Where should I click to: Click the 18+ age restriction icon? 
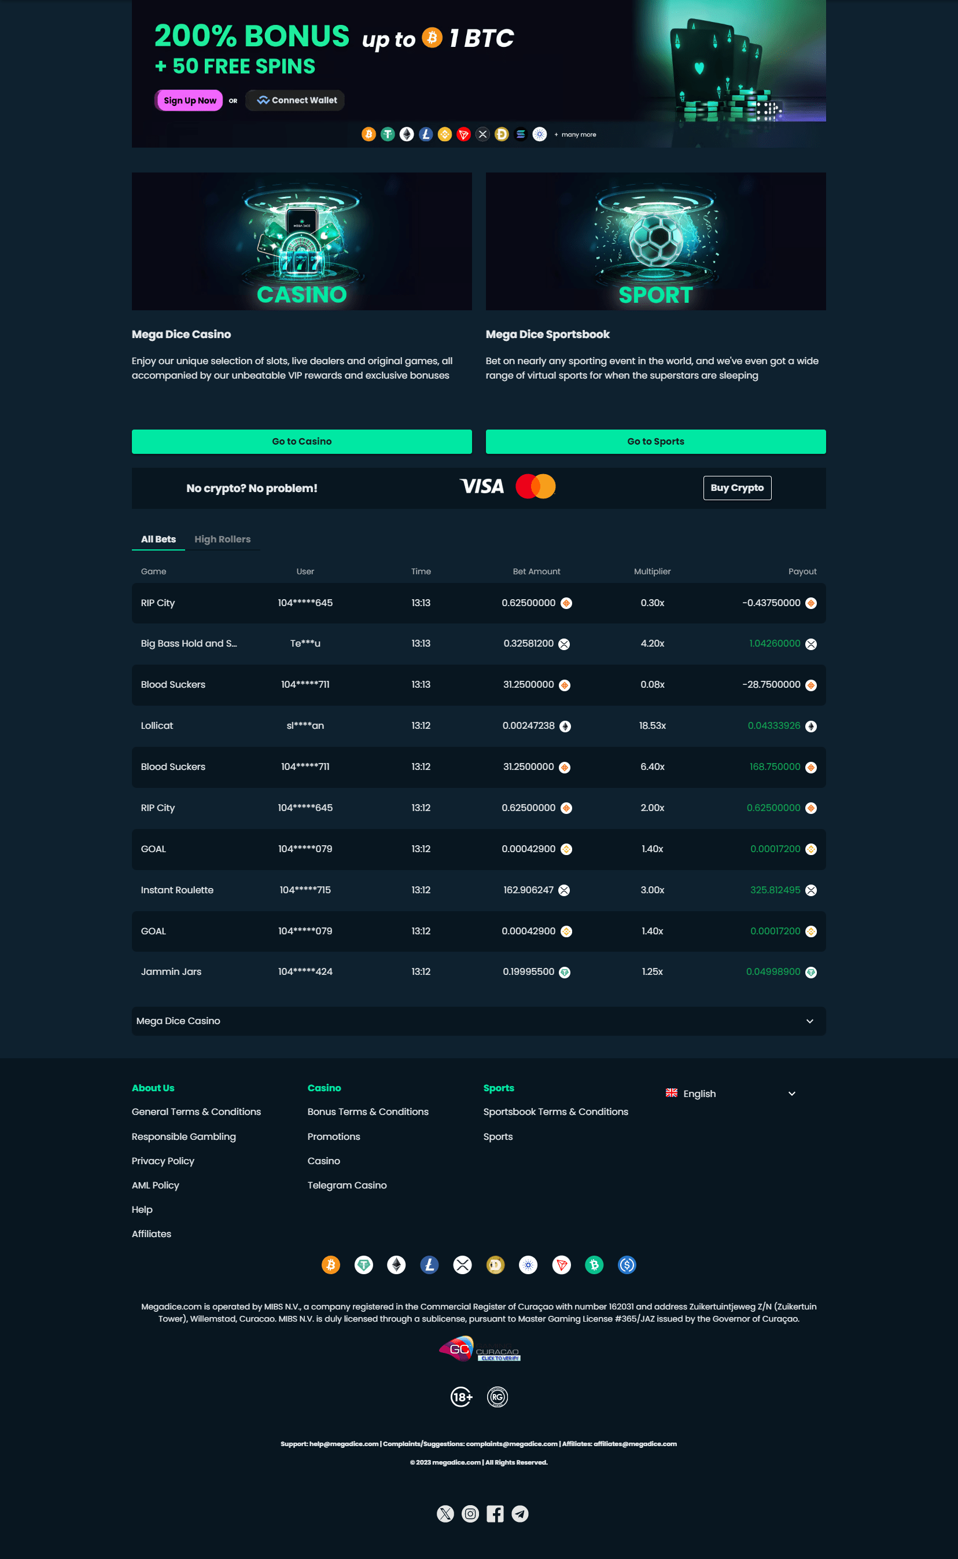coord(461,1397)
